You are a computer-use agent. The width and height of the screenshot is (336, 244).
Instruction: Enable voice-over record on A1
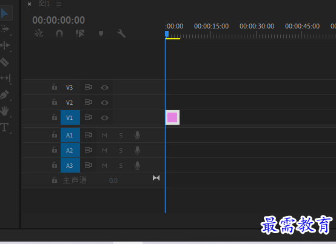click(x=137, y=135)
